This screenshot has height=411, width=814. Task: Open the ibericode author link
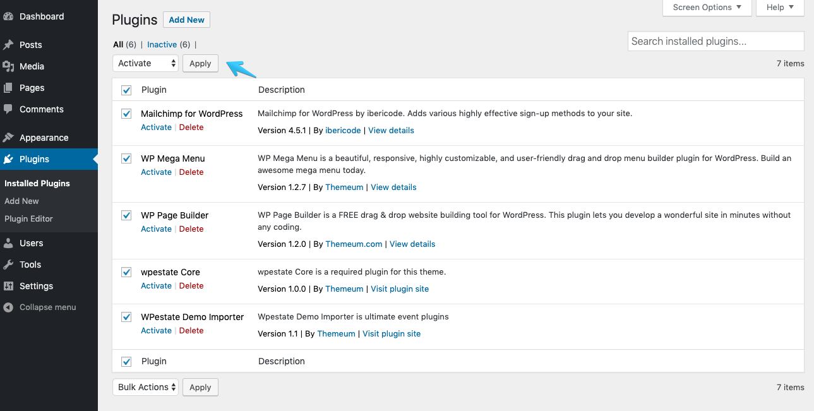click(343, 131)
